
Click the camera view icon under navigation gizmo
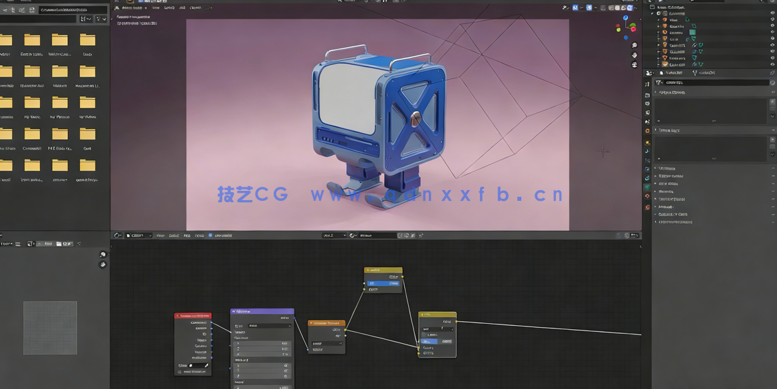634,64
